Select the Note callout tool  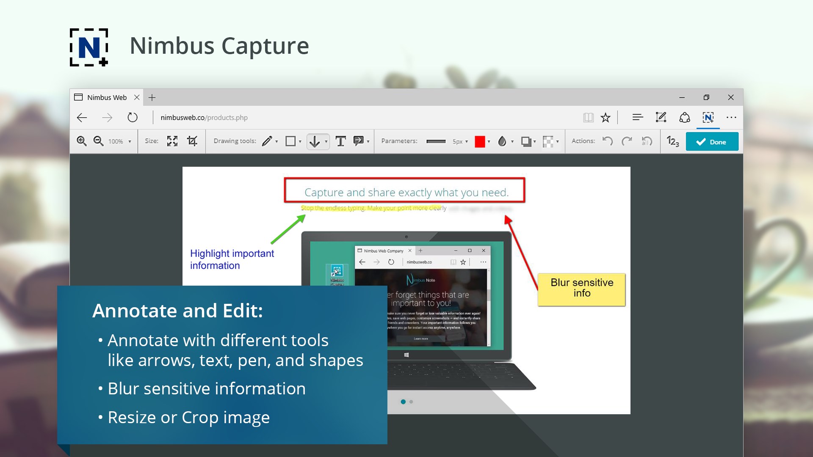click(359, 141)
